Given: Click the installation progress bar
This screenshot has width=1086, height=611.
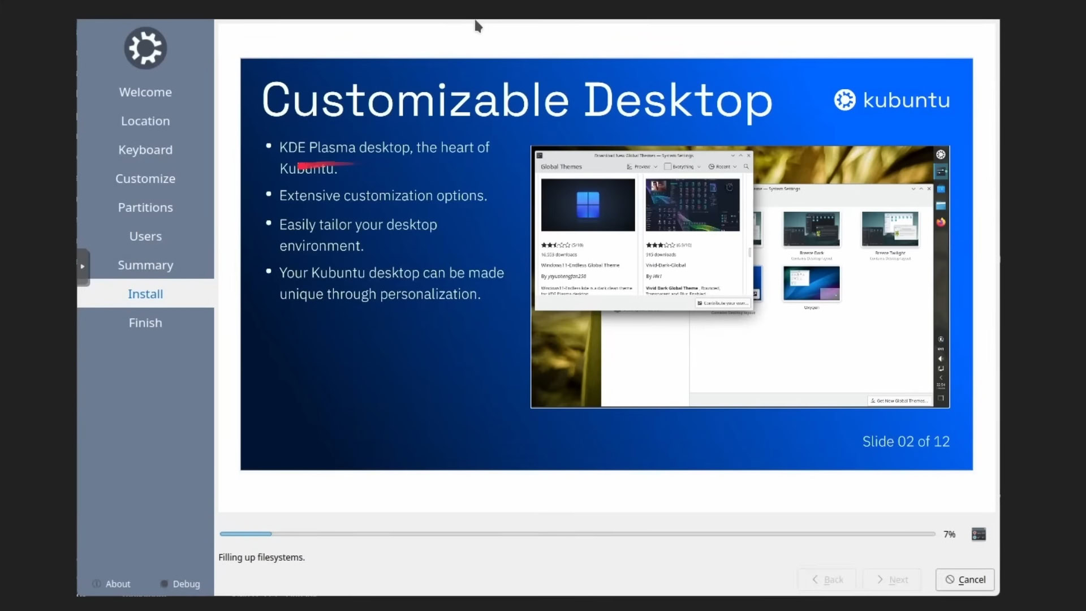Looking at the screenshot, I should click(x=577, y=534).
